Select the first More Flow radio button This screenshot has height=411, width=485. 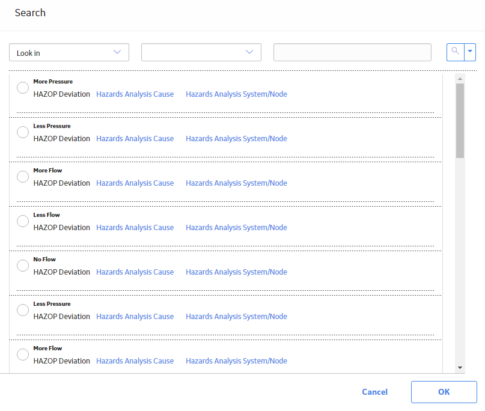(23, 177)
